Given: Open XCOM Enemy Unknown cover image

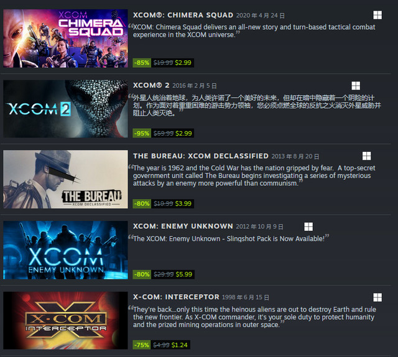Looking at the screenshot, I should 65,250.
